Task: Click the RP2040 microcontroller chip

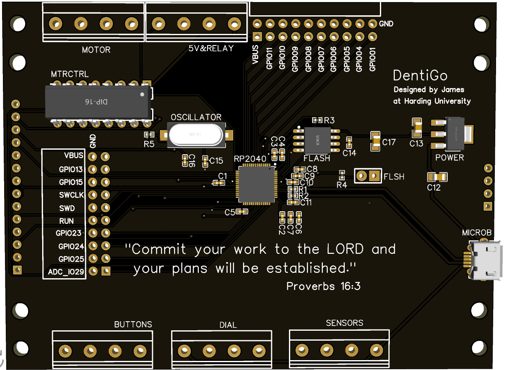Action: pos(256,185)
